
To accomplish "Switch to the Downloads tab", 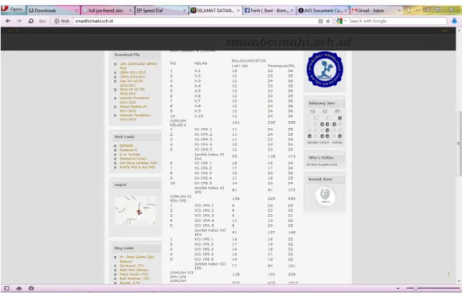I will point(53,11).
